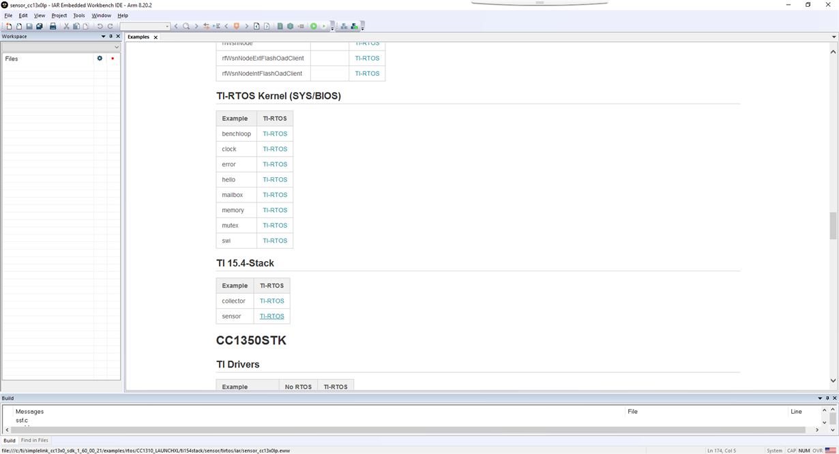Image resolution: width=839 pixels, height=454 pixels.
Task: Select the Build tab at the bottom
Action: 10,440
